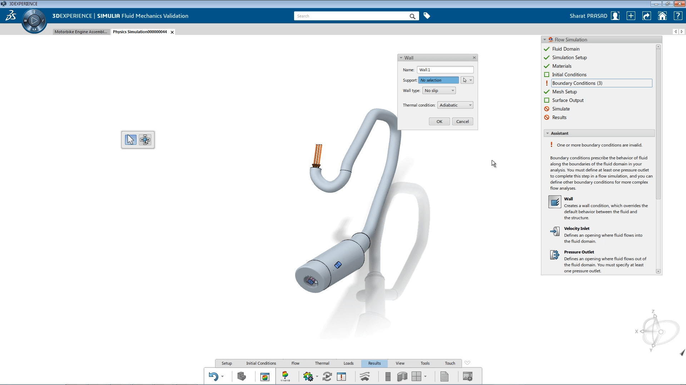
Task: Open the help question mark icon
Action: point(678,16)
